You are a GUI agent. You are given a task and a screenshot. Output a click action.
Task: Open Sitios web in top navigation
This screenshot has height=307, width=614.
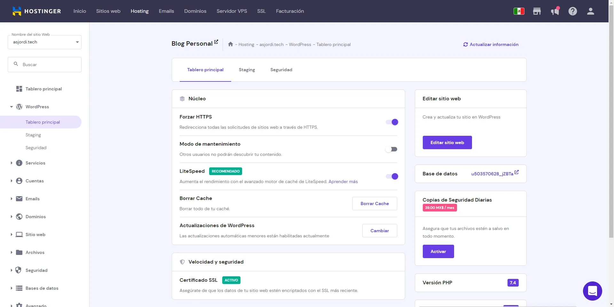point(108,11)
